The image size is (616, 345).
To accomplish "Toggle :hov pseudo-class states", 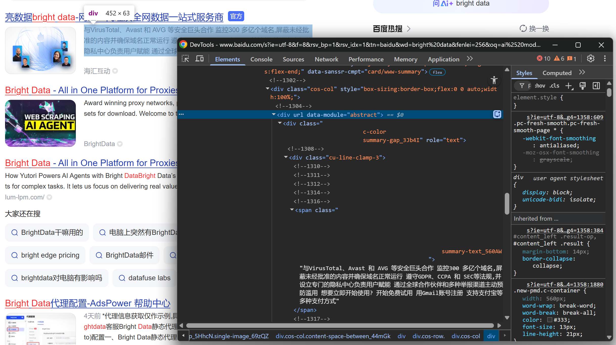I will pos(539,86).
